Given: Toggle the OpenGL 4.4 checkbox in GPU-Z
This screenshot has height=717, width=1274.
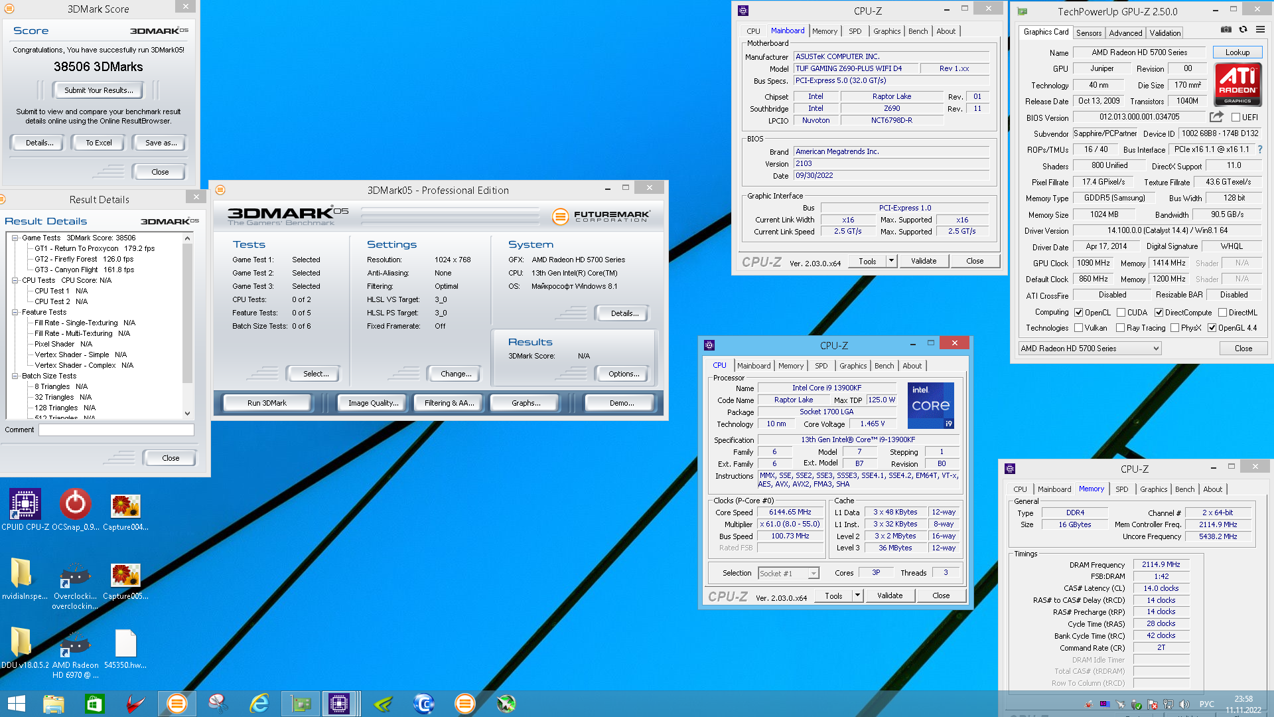Looking at the screenshot, I should pyautogui.click(x=1212, y=328).
